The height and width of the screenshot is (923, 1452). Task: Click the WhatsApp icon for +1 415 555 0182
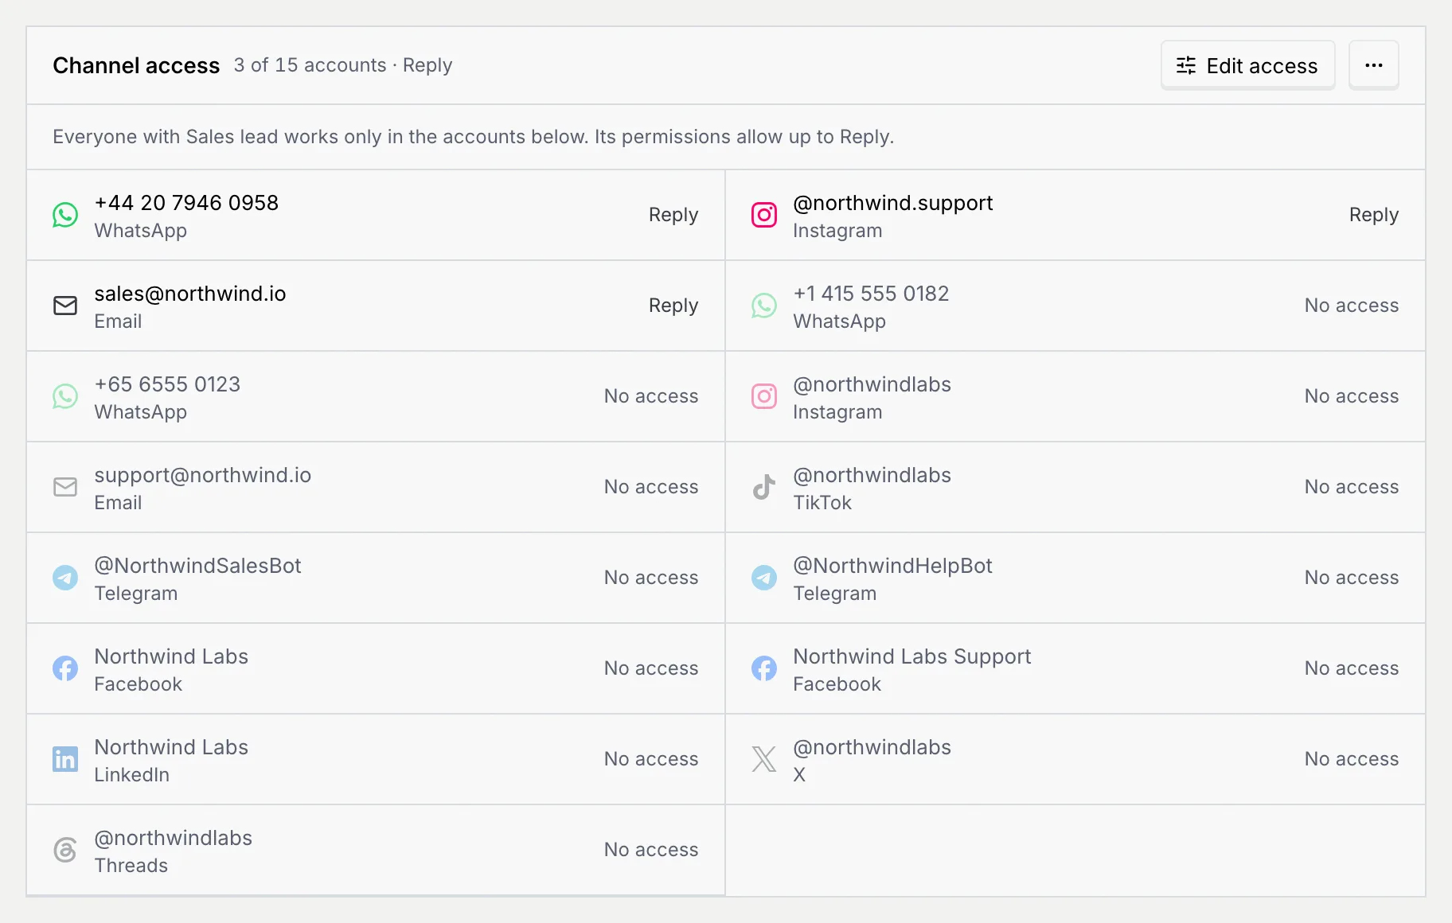[764, 306]
